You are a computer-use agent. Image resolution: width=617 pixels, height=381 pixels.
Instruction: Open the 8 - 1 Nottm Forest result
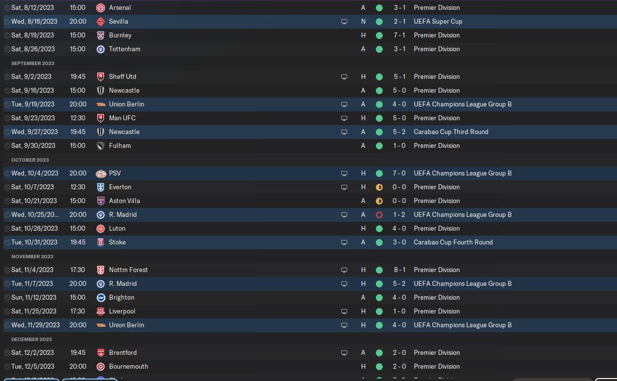pos(399,270)
